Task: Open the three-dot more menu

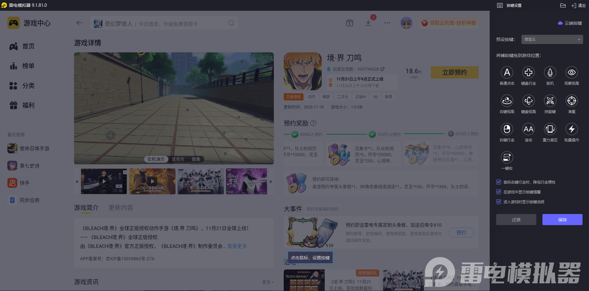Action: [x=387, y=23]
